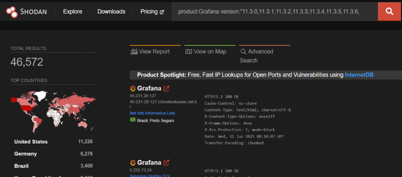
Task: Open external link icon beside second Grafana result
Action: pos(166,162)
